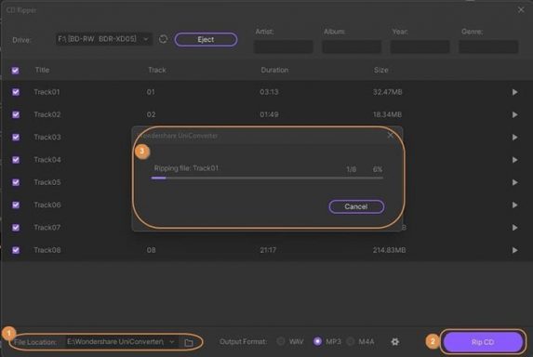Select the Track04 title

[47, 160]
